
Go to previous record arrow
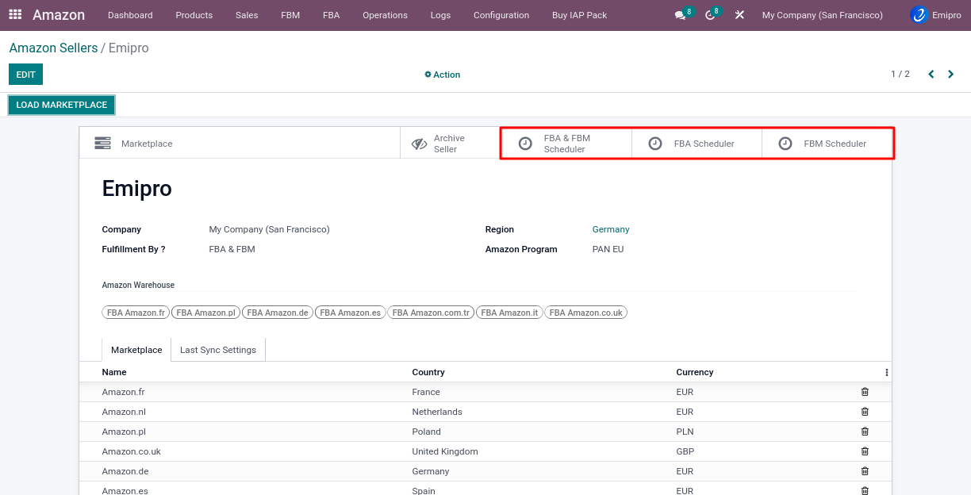click(x=931, y=75)
